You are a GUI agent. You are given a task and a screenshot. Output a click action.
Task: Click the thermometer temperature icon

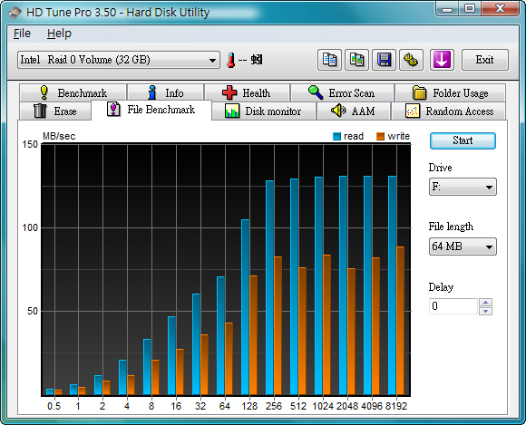(230, 61)
